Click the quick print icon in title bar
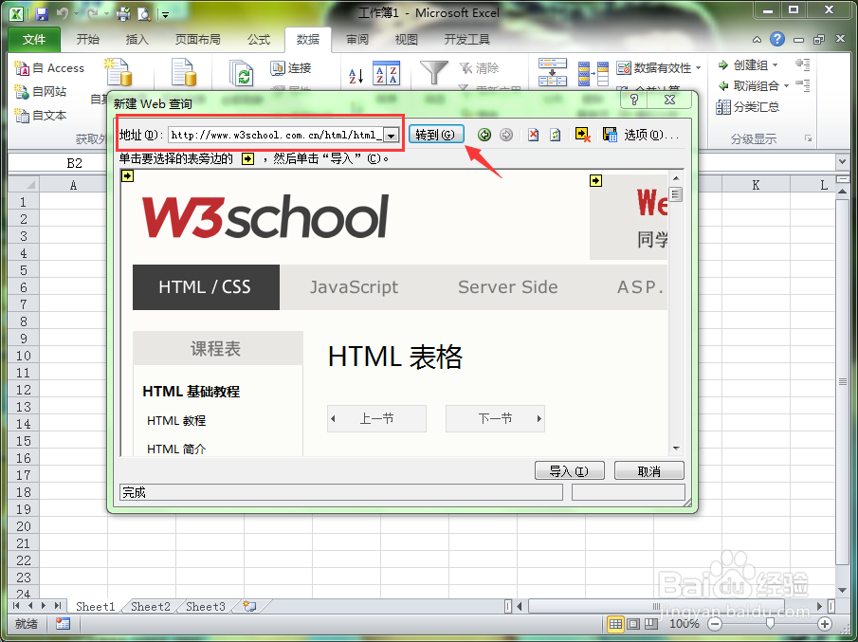Image resolution: width=858 pixels, height=642 pixels. (123, 13)
